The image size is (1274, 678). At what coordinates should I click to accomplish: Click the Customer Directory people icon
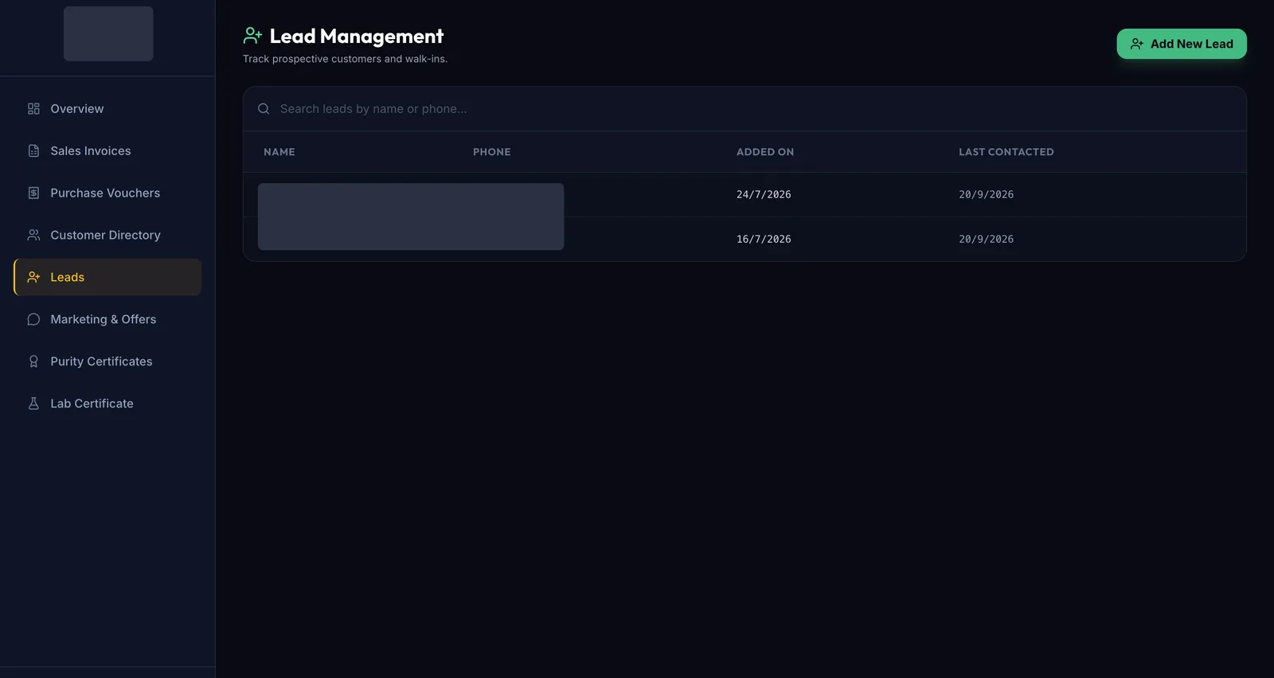click(33, 236)
